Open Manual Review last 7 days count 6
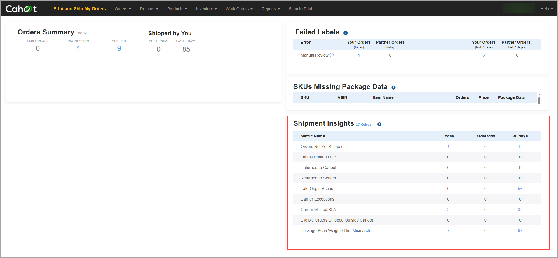Viewport: 558px width, 258px height. (x=484, y=55)
